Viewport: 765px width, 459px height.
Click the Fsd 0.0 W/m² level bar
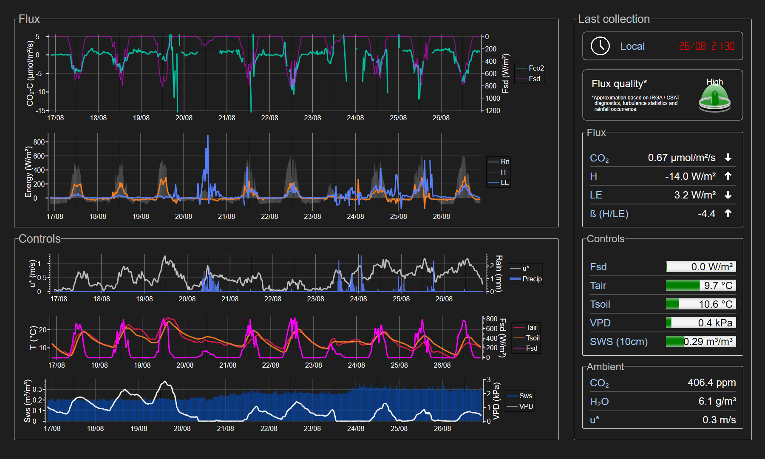(x=700, y=266)
